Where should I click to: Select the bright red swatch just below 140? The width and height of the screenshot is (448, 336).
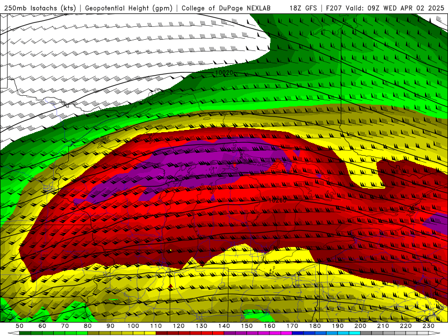(x=218, y=333)
